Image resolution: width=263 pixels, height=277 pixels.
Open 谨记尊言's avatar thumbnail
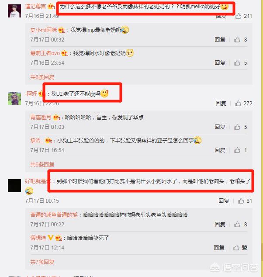[14, 11]
